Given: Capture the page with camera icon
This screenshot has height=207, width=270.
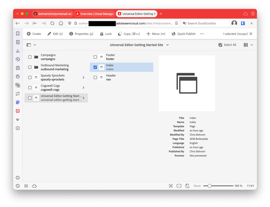Looking at the screenshot, I should point(171,186).
